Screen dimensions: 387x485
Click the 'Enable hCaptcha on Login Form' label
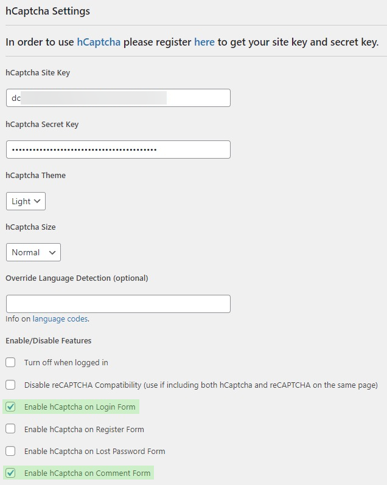coord(80,407)
